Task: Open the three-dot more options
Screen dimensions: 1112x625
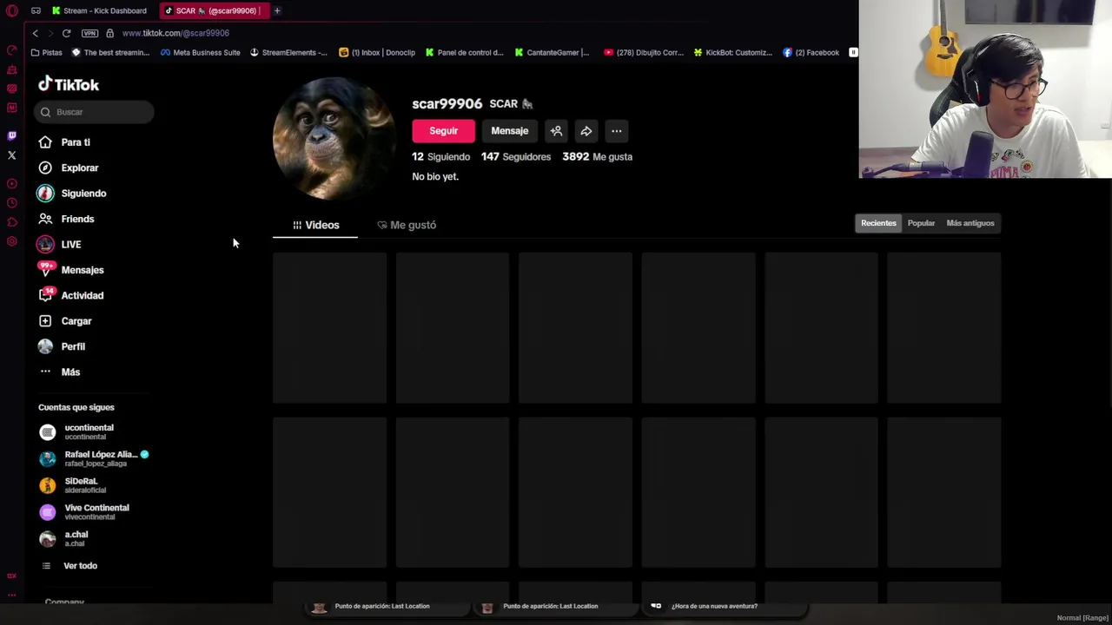Action: (x=617, y=131)
